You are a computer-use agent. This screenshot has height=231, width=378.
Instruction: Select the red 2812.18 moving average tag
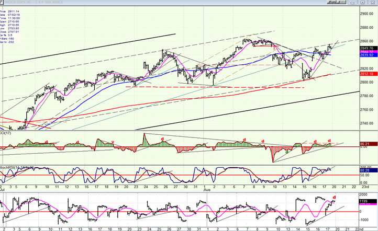[x=368, y=74]
